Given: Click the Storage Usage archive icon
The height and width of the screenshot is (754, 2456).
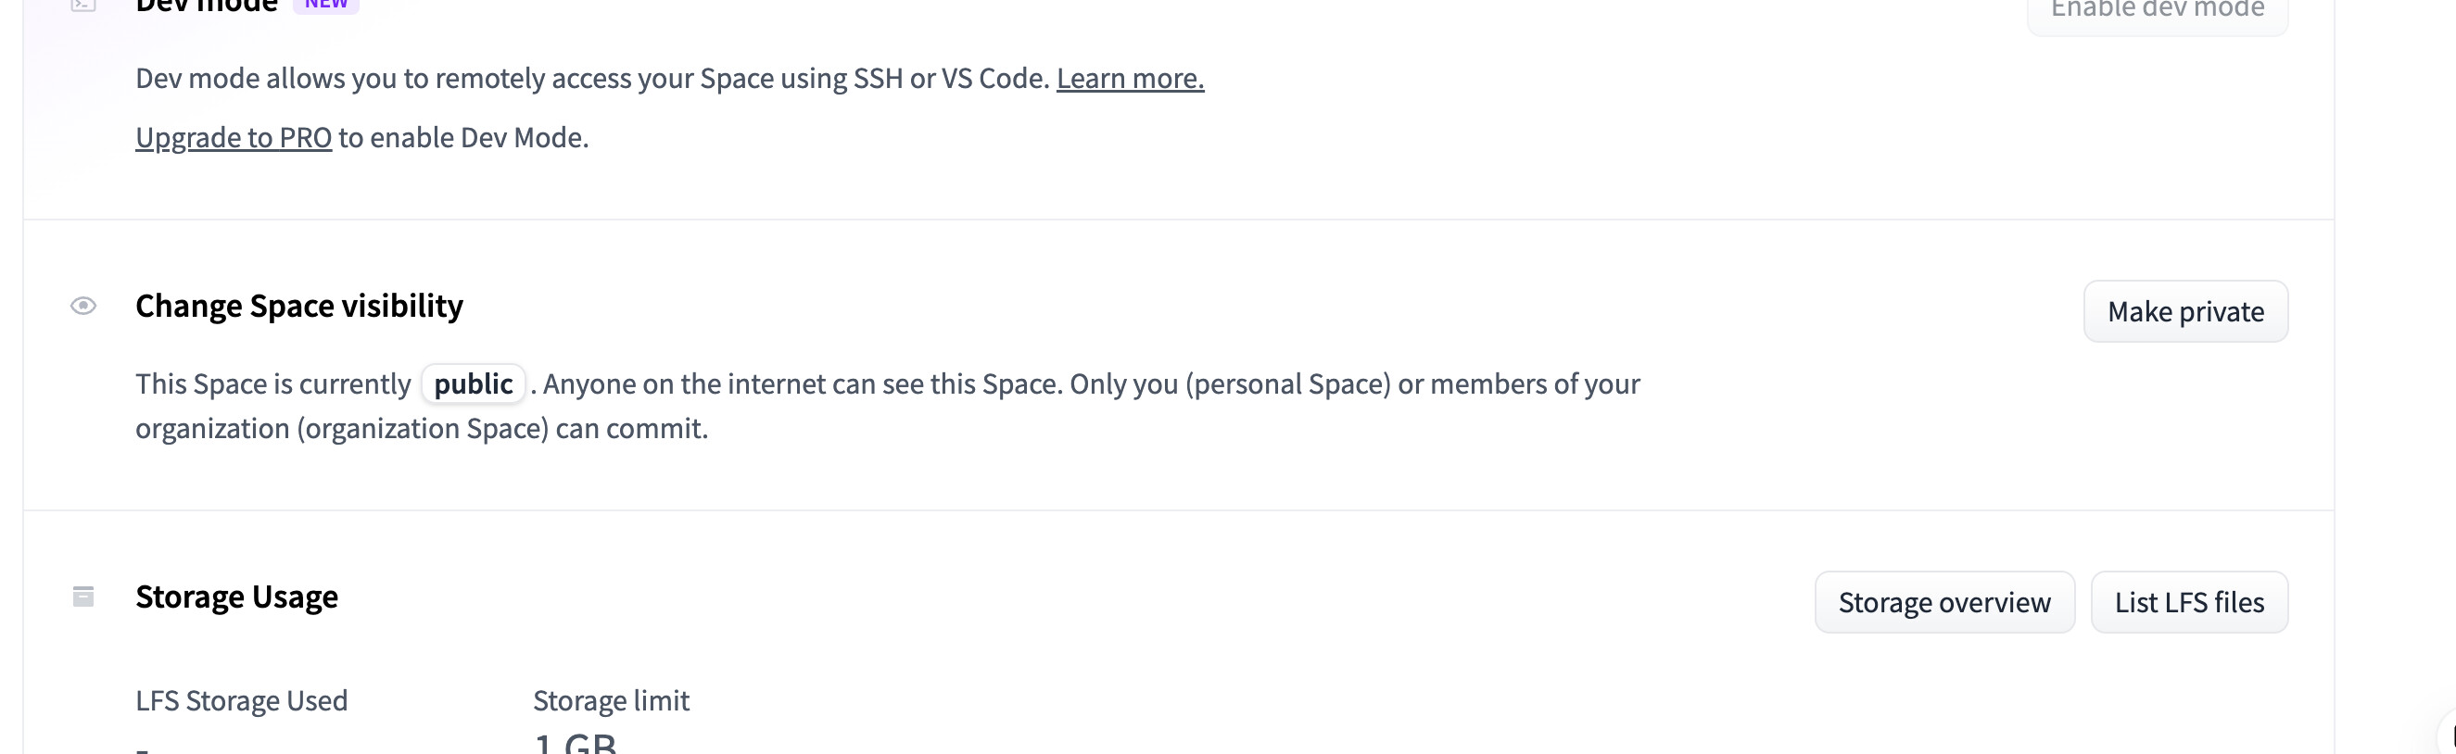Looking at the screenshot, I should click(84, 597).
